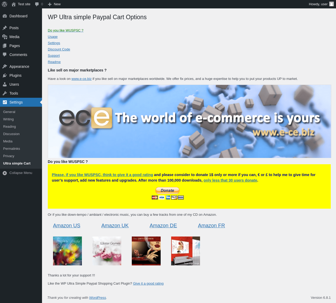Open the Pages menu
The width and height of the screenshot is (336, 303).
coord(21,46)
